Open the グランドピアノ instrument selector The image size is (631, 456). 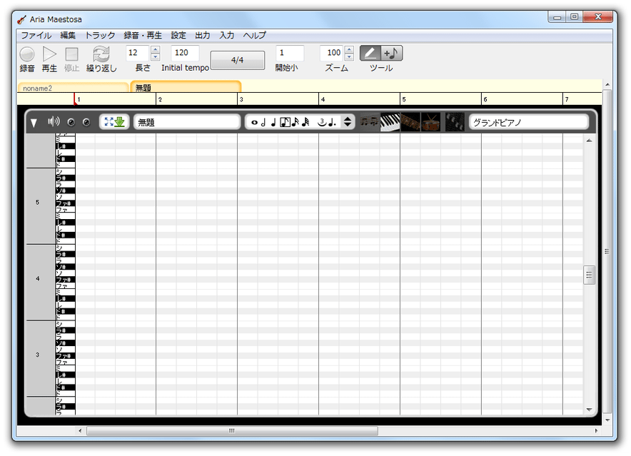pos(529,122)
